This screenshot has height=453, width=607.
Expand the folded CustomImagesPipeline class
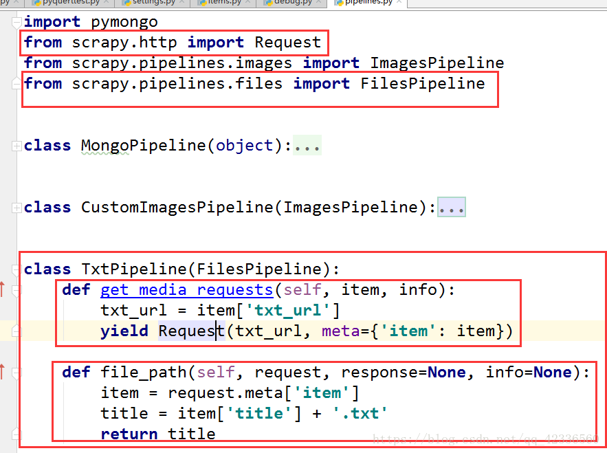pos(16,208)
